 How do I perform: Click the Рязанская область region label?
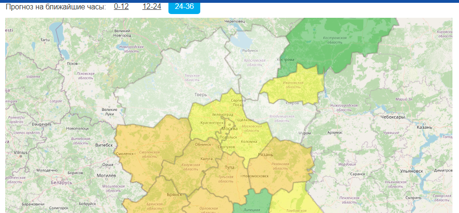280,166
